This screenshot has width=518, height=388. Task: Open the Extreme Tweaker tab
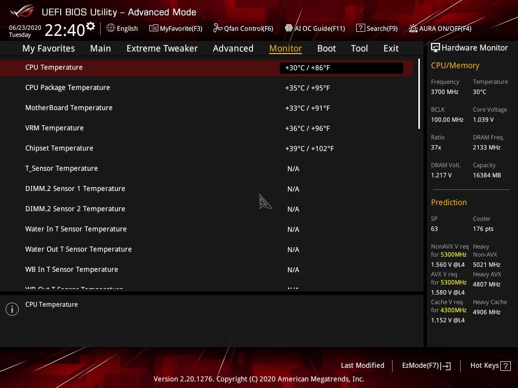click(x=162, y=48)
